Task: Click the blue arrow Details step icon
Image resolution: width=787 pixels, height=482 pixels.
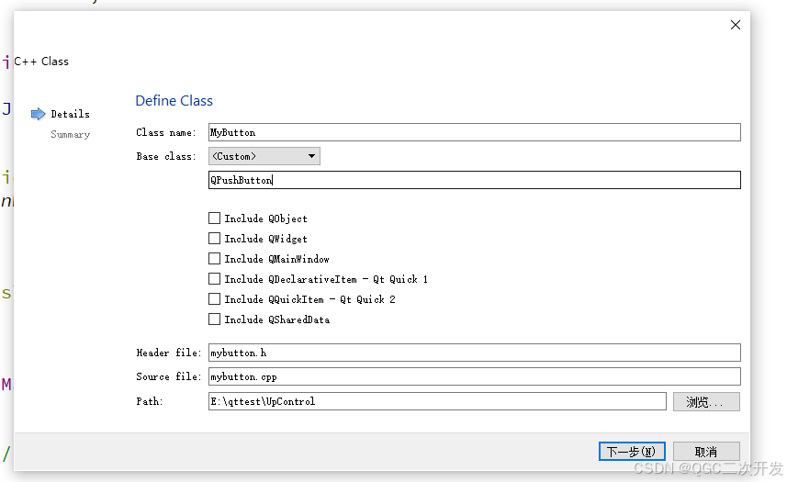Action: coord(38,114)
